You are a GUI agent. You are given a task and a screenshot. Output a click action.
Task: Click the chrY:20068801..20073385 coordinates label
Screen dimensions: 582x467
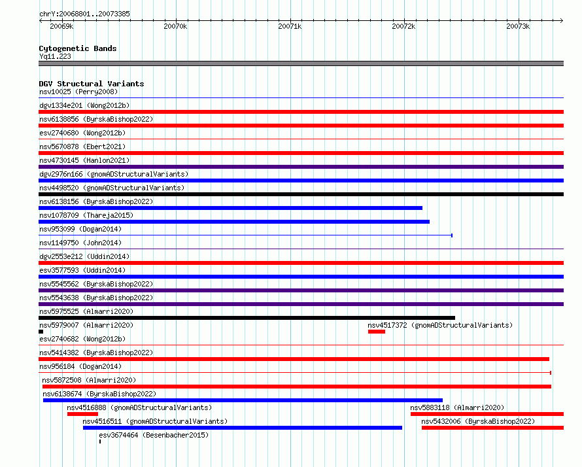(x=84, y=14)
